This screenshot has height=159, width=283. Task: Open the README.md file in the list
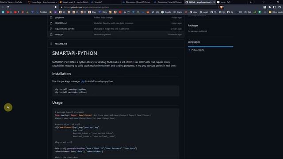[x=61, y=23]
